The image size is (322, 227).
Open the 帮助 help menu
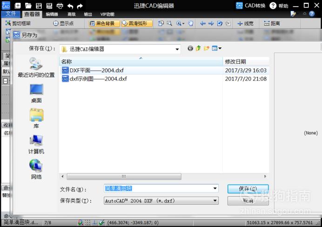[279, 6]
